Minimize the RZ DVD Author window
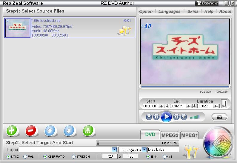 pos(226,3)
